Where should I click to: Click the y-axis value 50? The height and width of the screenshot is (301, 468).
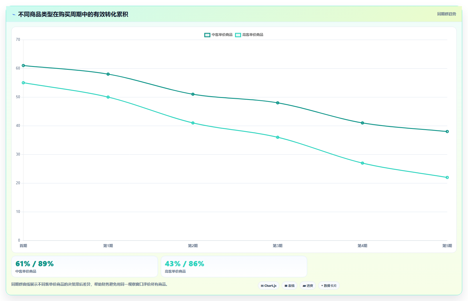coord(18,97)
